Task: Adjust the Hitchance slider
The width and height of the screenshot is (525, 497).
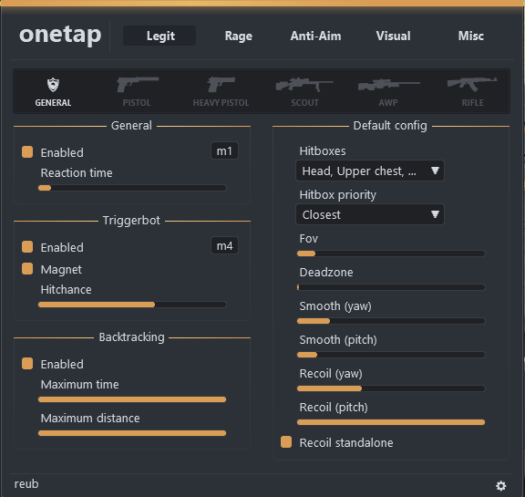Action: point(132,305)
